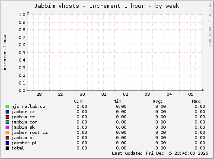This screenshot has height=159, width=214.
Task: Click the 0.5 y-axis tick label
Action: (x=22, y=52)
